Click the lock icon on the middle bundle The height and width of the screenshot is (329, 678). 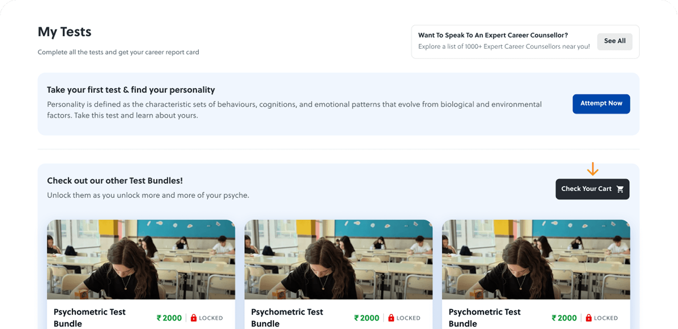pos(391,318)
